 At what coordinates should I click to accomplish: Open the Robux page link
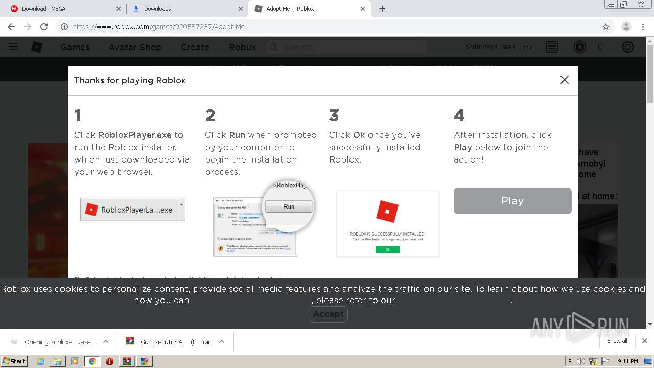243,47
